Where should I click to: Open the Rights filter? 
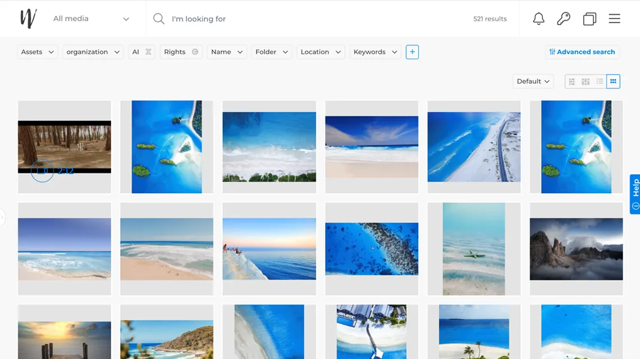(181, 52)
